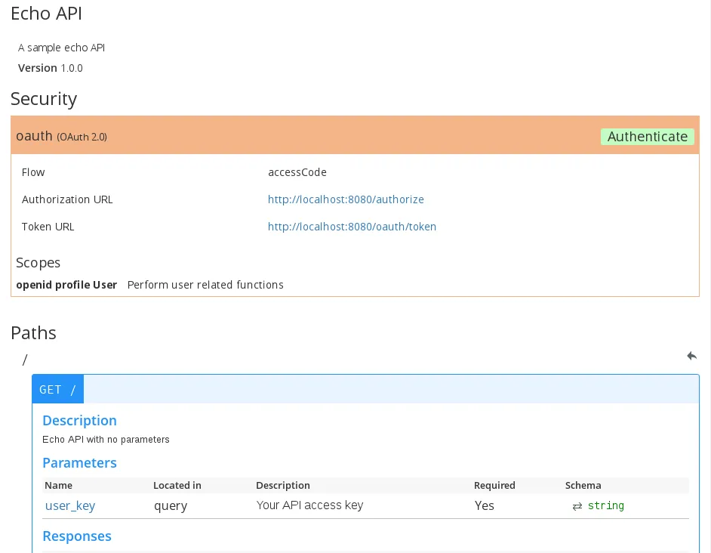Click the Parameters heading
Viewport: 711px width, 553px height.
79,462
